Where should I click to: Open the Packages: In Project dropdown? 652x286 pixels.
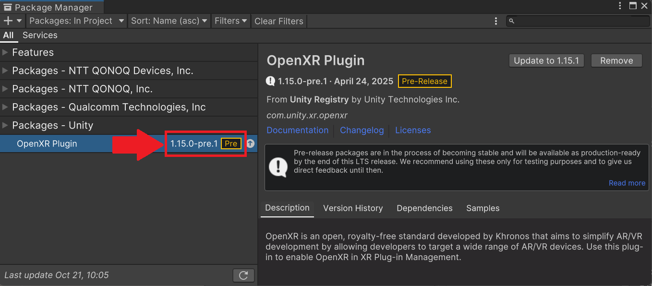tap(76, 21)
